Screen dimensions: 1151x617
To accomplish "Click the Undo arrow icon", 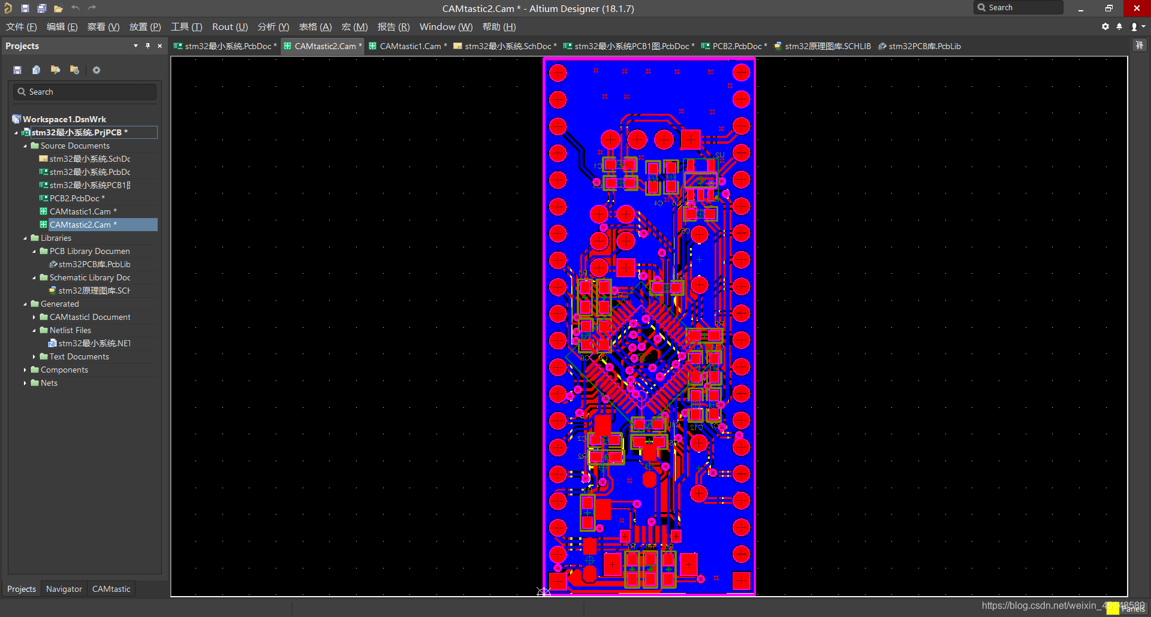I will click(76, 8).
